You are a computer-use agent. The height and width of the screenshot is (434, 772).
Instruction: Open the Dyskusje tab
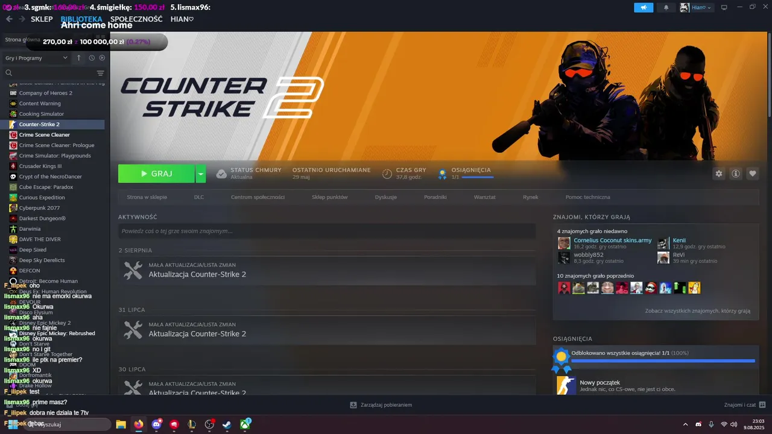386,197
